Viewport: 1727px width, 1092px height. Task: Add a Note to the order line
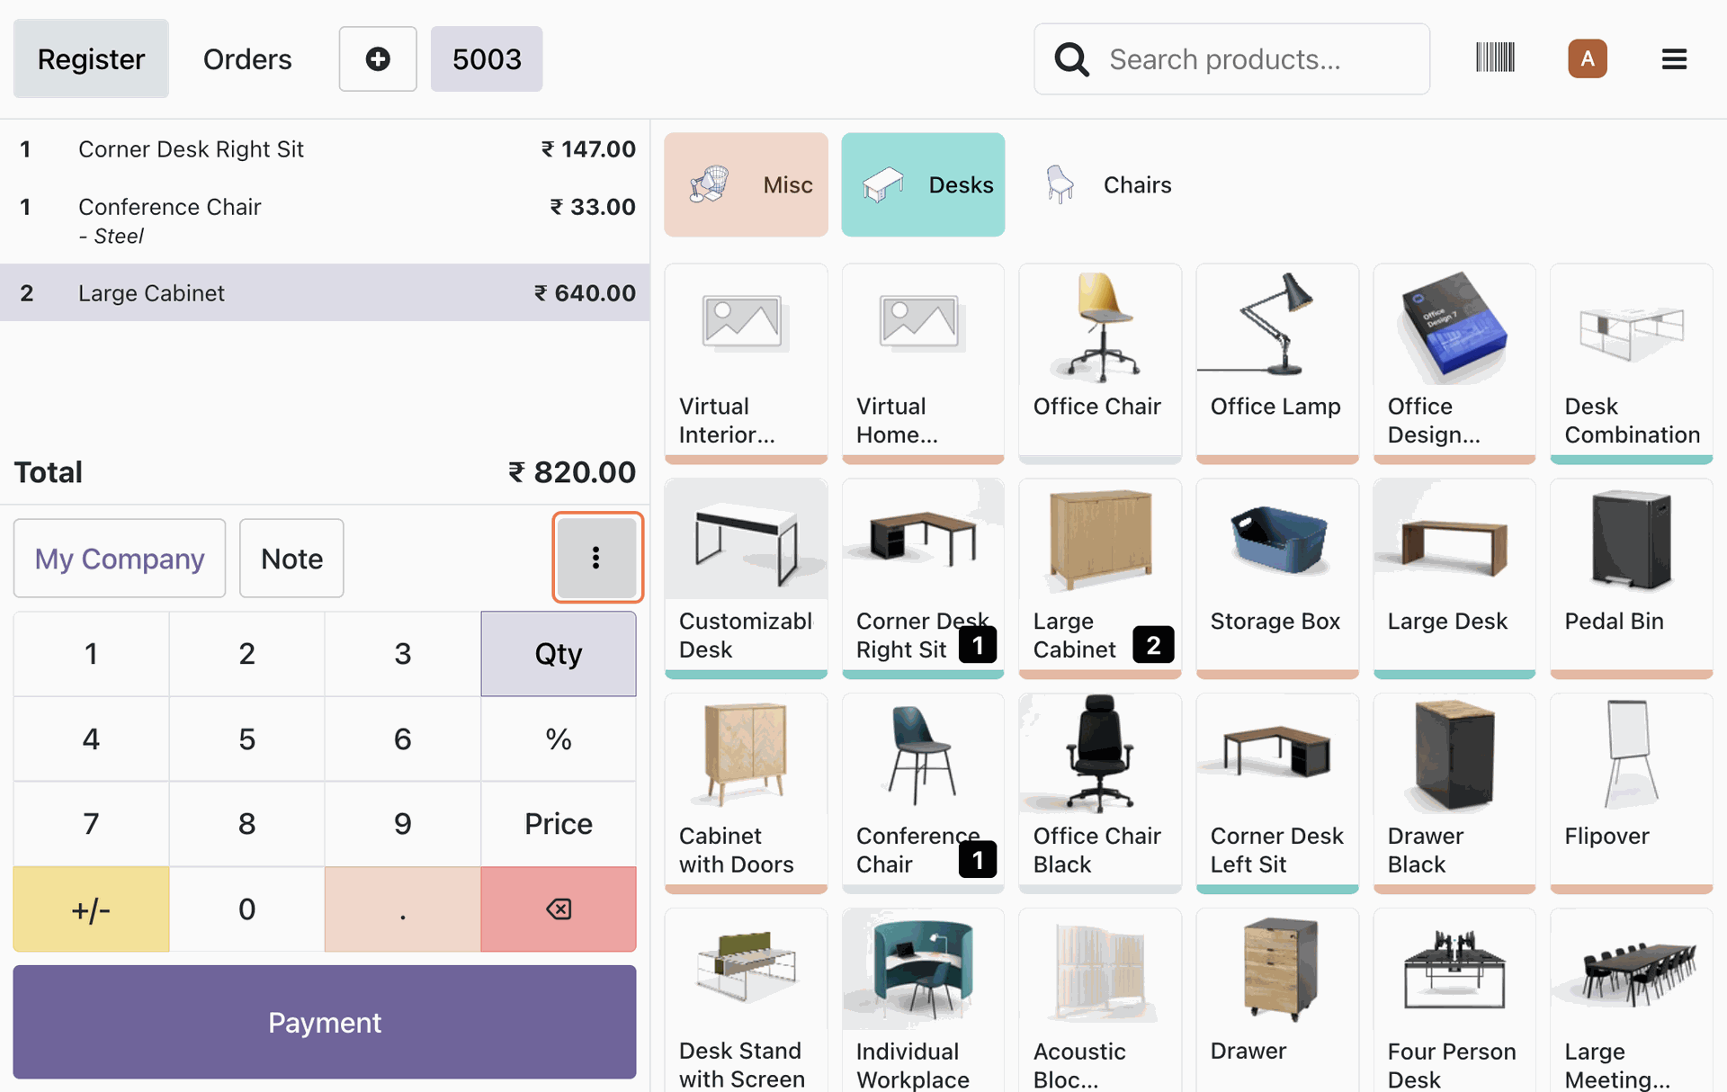(291, 558)
